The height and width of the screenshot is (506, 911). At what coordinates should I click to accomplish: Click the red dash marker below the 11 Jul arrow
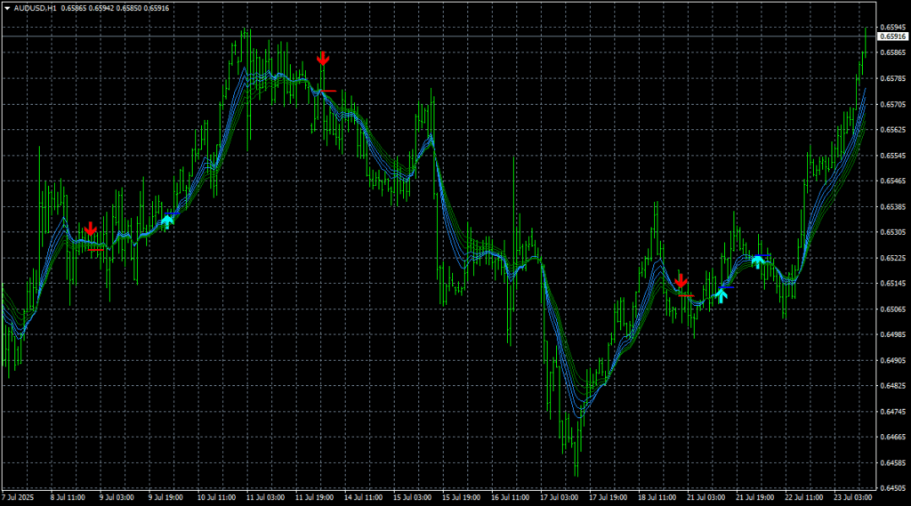click(x=327, y=91)
